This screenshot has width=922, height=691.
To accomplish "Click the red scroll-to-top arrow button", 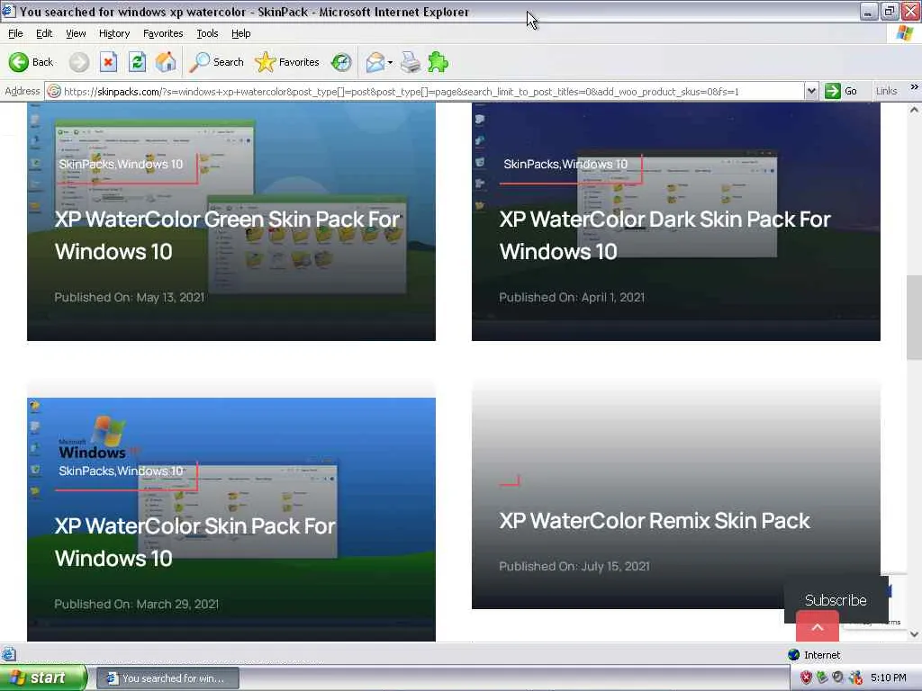I will [x=818, y=627].
